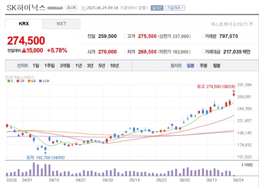Viewport: 259px width, 187px height.
Task: Switch to the 월봉 monthly candle chart
Action: pos(216,66)
